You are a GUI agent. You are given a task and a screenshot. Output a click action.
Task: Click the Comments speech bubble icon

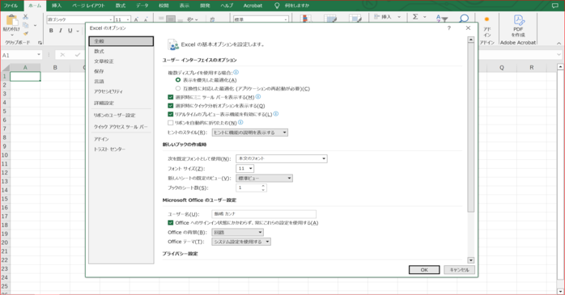pyautogui.click(x=555, y=6)
